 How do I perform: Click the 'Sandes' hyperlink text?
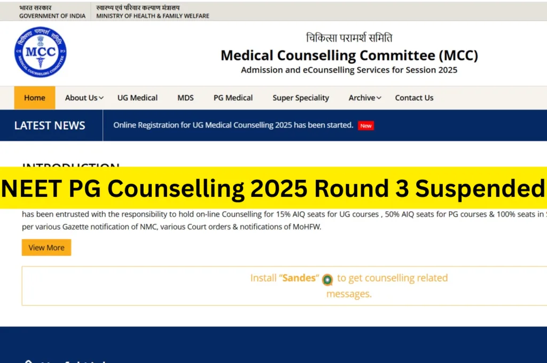299,278
